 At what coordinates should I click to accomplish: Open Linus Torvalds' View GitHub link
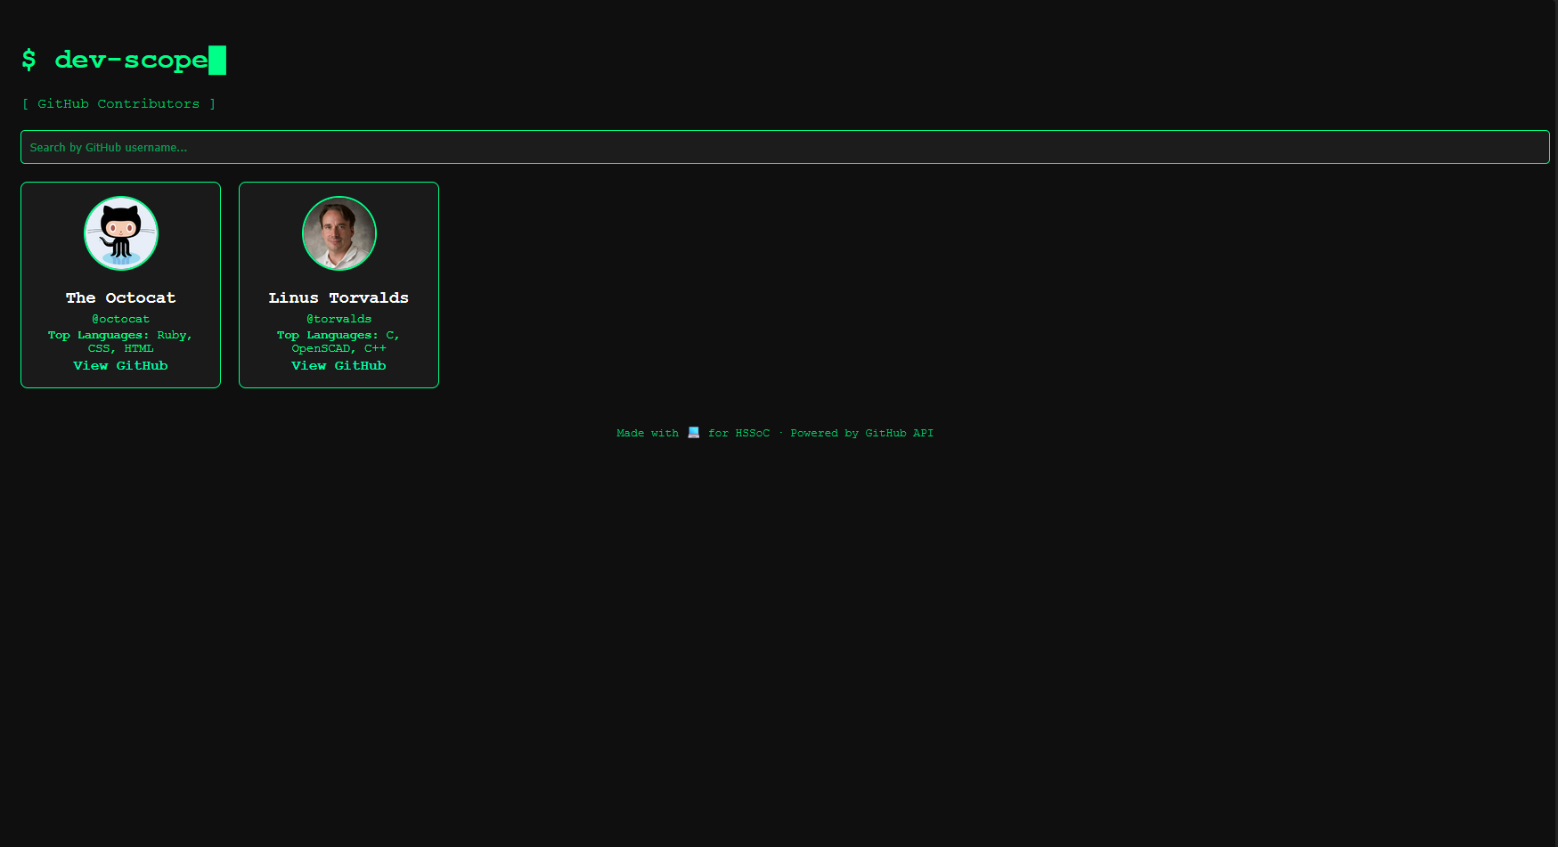[339, 366]
